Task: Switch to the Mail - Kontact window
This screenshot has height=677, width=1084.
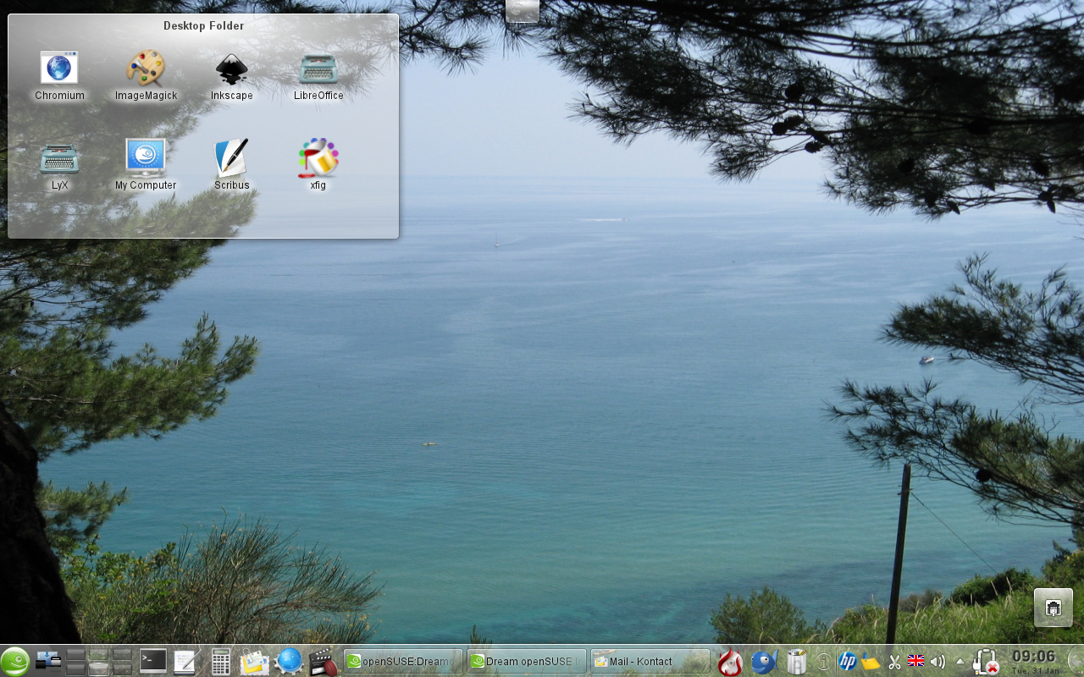Action: click(650, 661)
